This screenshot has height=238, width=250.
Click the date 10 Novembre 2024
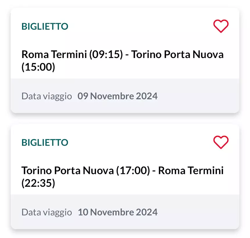(x=118, y=212)
